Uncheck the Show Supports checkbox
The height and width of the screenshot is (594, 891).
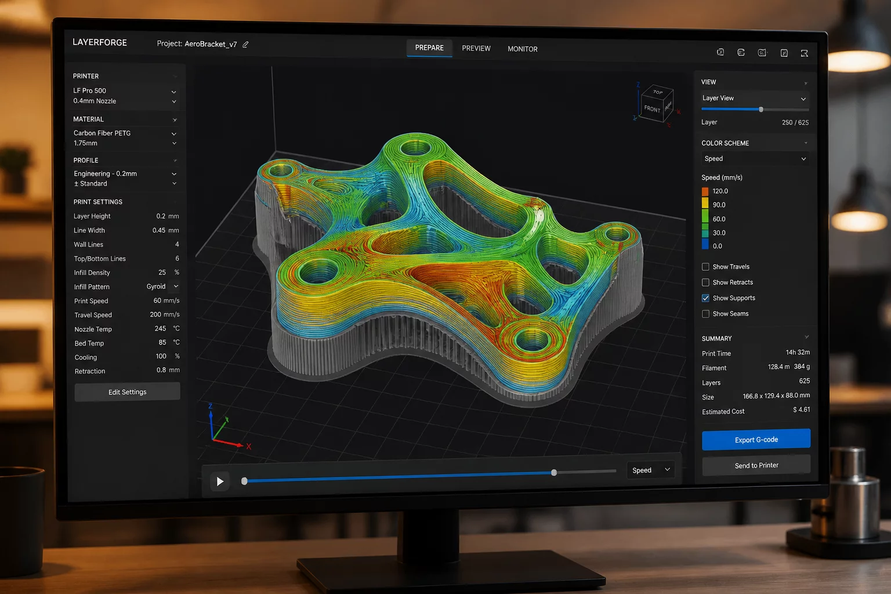tap(705, 298)
